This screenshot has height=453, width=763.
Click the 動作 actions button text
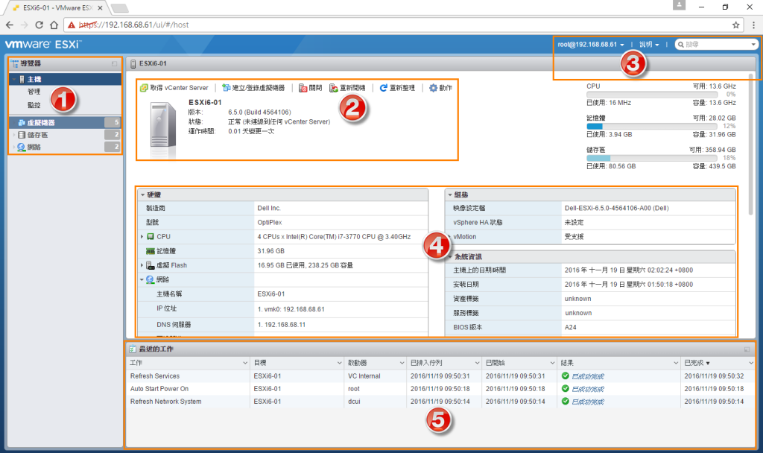coord(446,88)
